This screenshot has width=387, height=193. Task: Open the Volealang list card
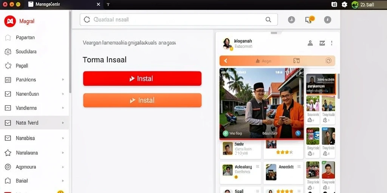click(240, 173)
